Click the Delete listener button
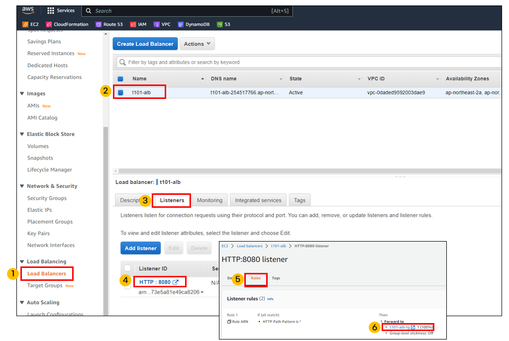The image size is (509, 341). (x=199, y=248)
